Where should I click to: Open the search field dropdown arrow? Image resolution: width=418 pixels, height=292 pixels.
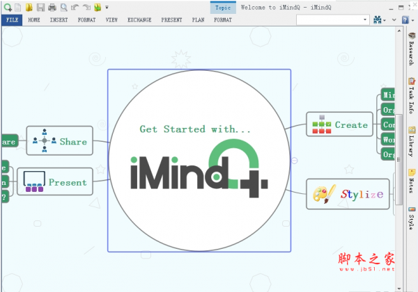tap(365, 20)
